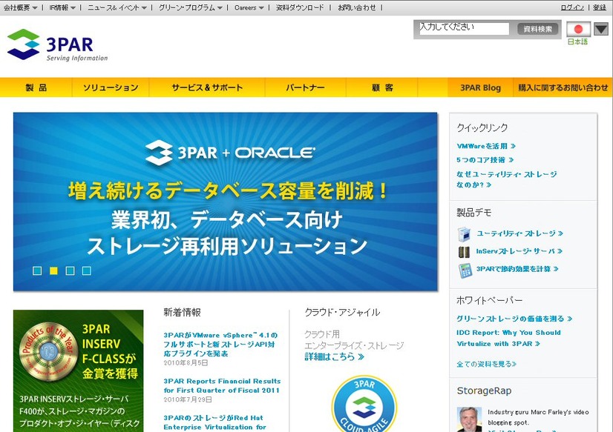
Task: Click the Products of the Year award banner
Action: tap(78, 370)
